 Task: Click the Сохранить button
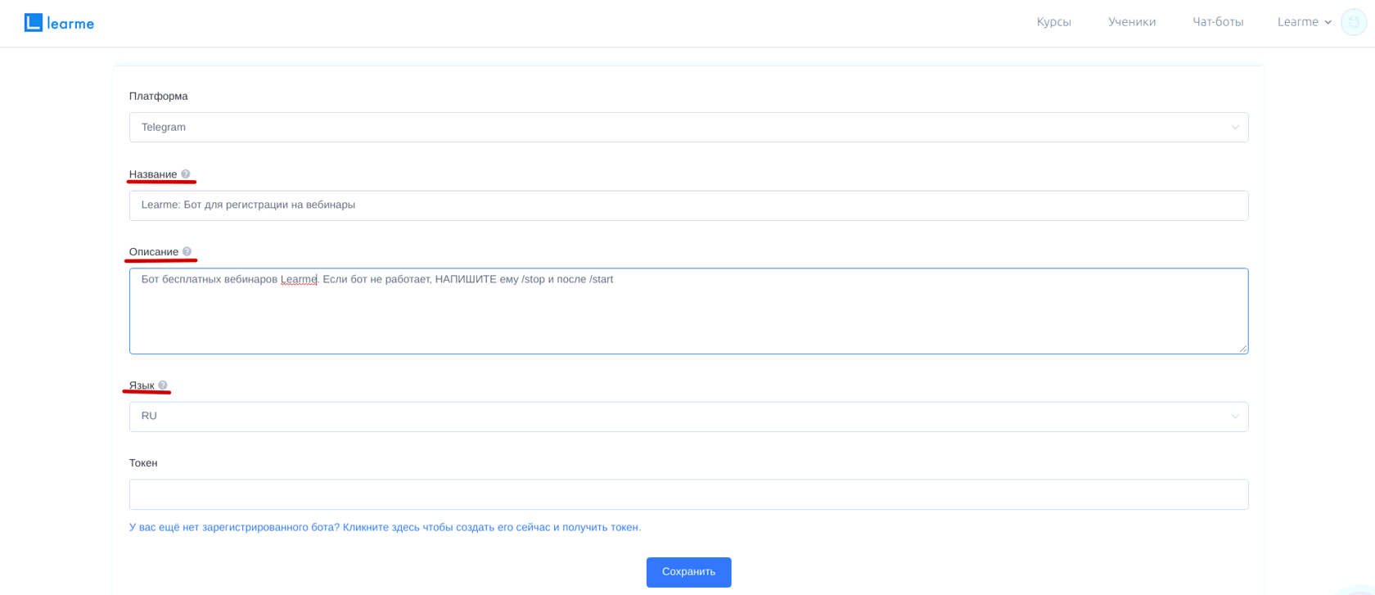coord(688,572)
